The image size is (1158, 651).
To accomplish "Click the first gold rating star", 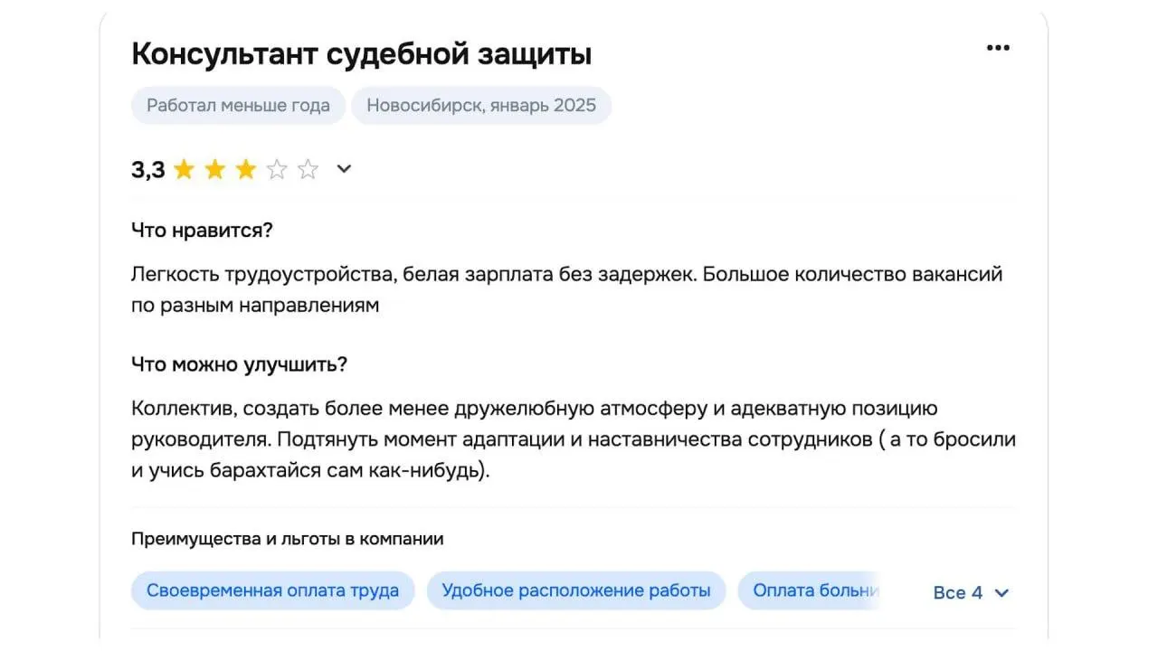I will [x=184, y=169].
